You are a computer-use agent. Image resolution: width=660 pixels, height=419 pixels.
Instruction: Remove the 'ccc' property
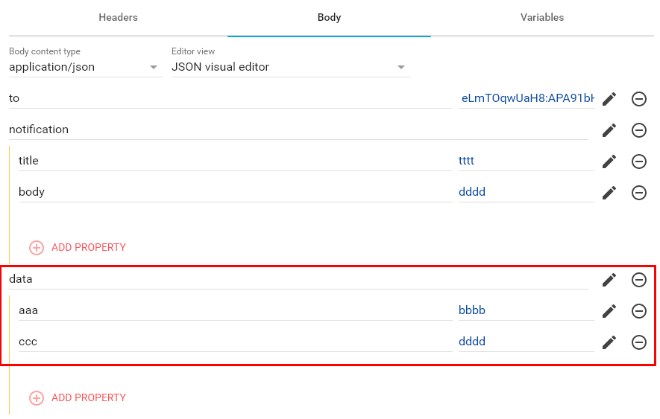pyautogui.click(x=639, y=342)
